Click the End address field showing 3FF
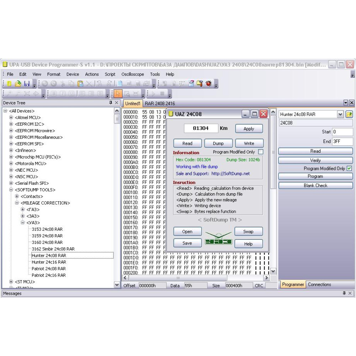The width and height of the screenshot is (356, 356). 342,141
